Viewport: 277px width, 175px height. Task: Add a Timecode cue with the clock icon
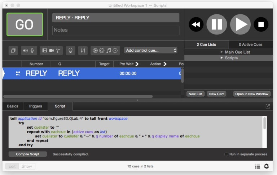[x=115, y=51]
